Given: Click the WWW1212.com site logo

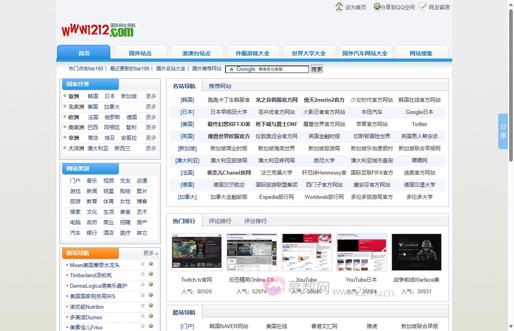Looking at the screenshot, I should (x=97, y=29).
